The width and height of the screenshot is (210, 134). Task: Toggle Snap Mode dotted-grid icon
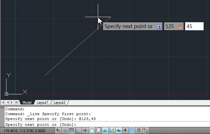(x=64, y=131)
